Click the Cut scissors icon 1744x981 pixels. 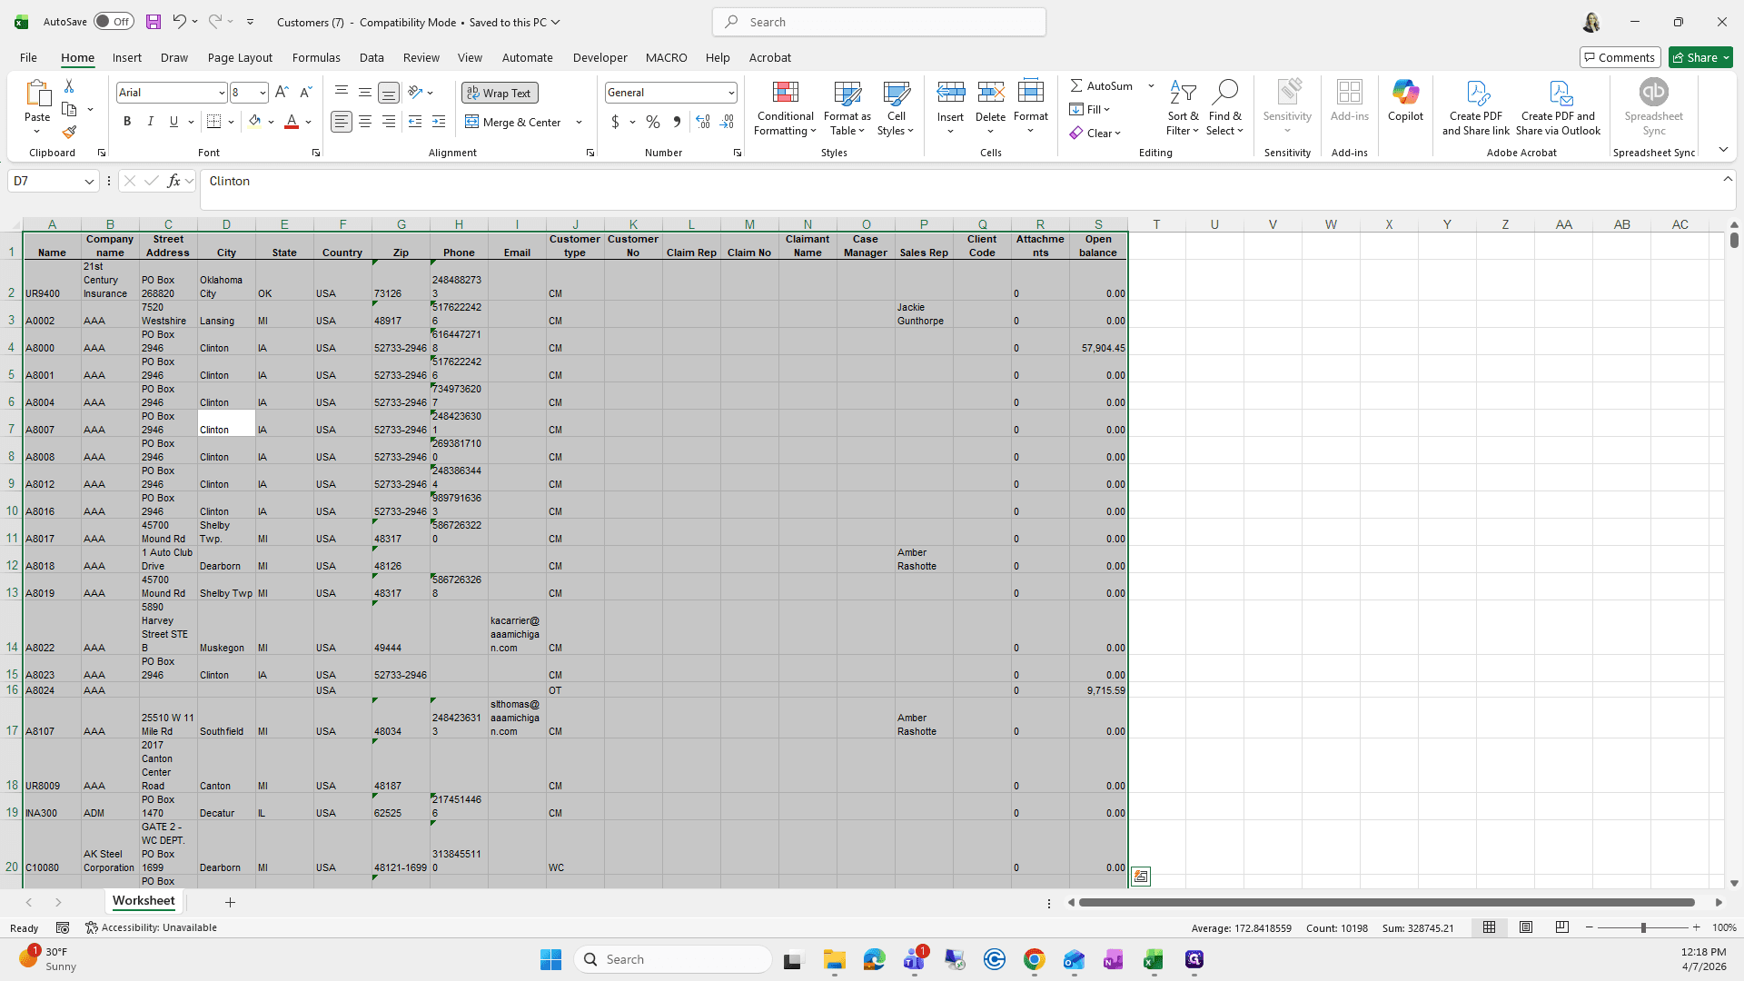click(69, 85)
